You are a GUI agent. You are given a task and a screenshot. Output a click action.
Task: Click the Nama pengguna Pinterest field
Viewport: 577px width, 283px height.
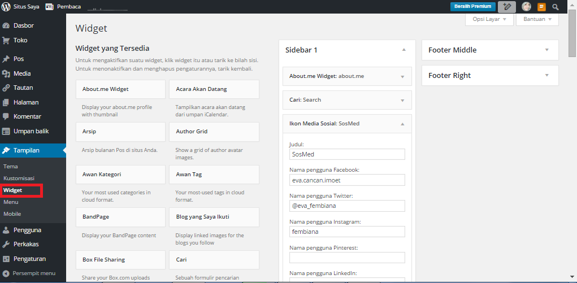click(x=347, y=258)
